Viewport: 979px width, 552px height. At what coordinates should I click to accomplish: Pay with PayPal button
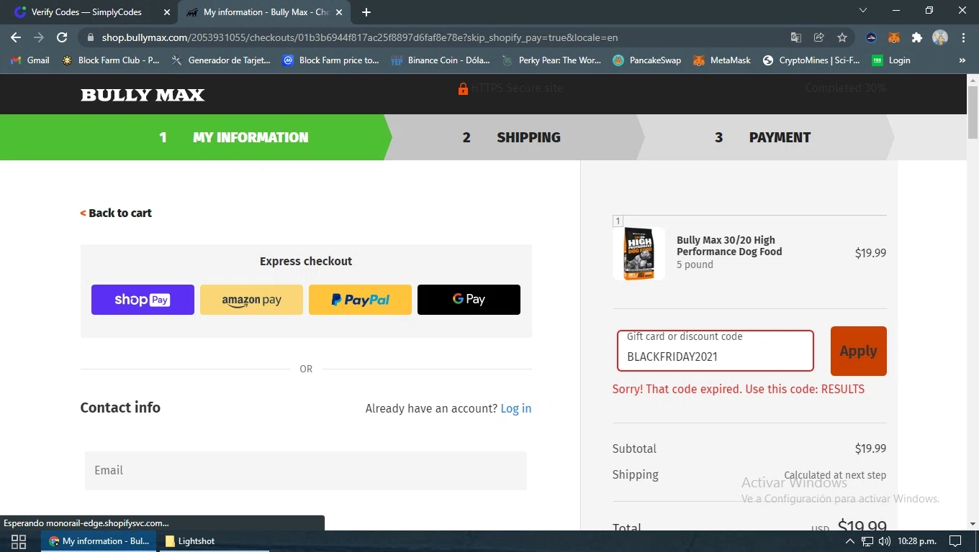coord(360,300)
